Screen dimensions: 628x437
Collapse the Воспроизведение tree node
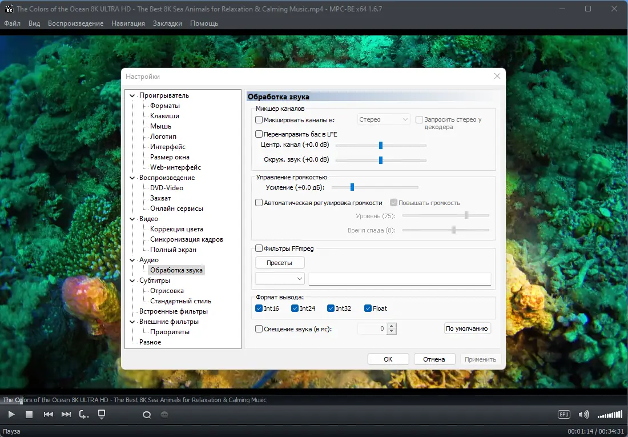[x=132, y=178]
